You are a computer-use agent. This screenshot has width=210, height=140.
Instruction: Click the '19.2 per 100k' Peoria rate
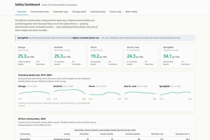[99, 56]
